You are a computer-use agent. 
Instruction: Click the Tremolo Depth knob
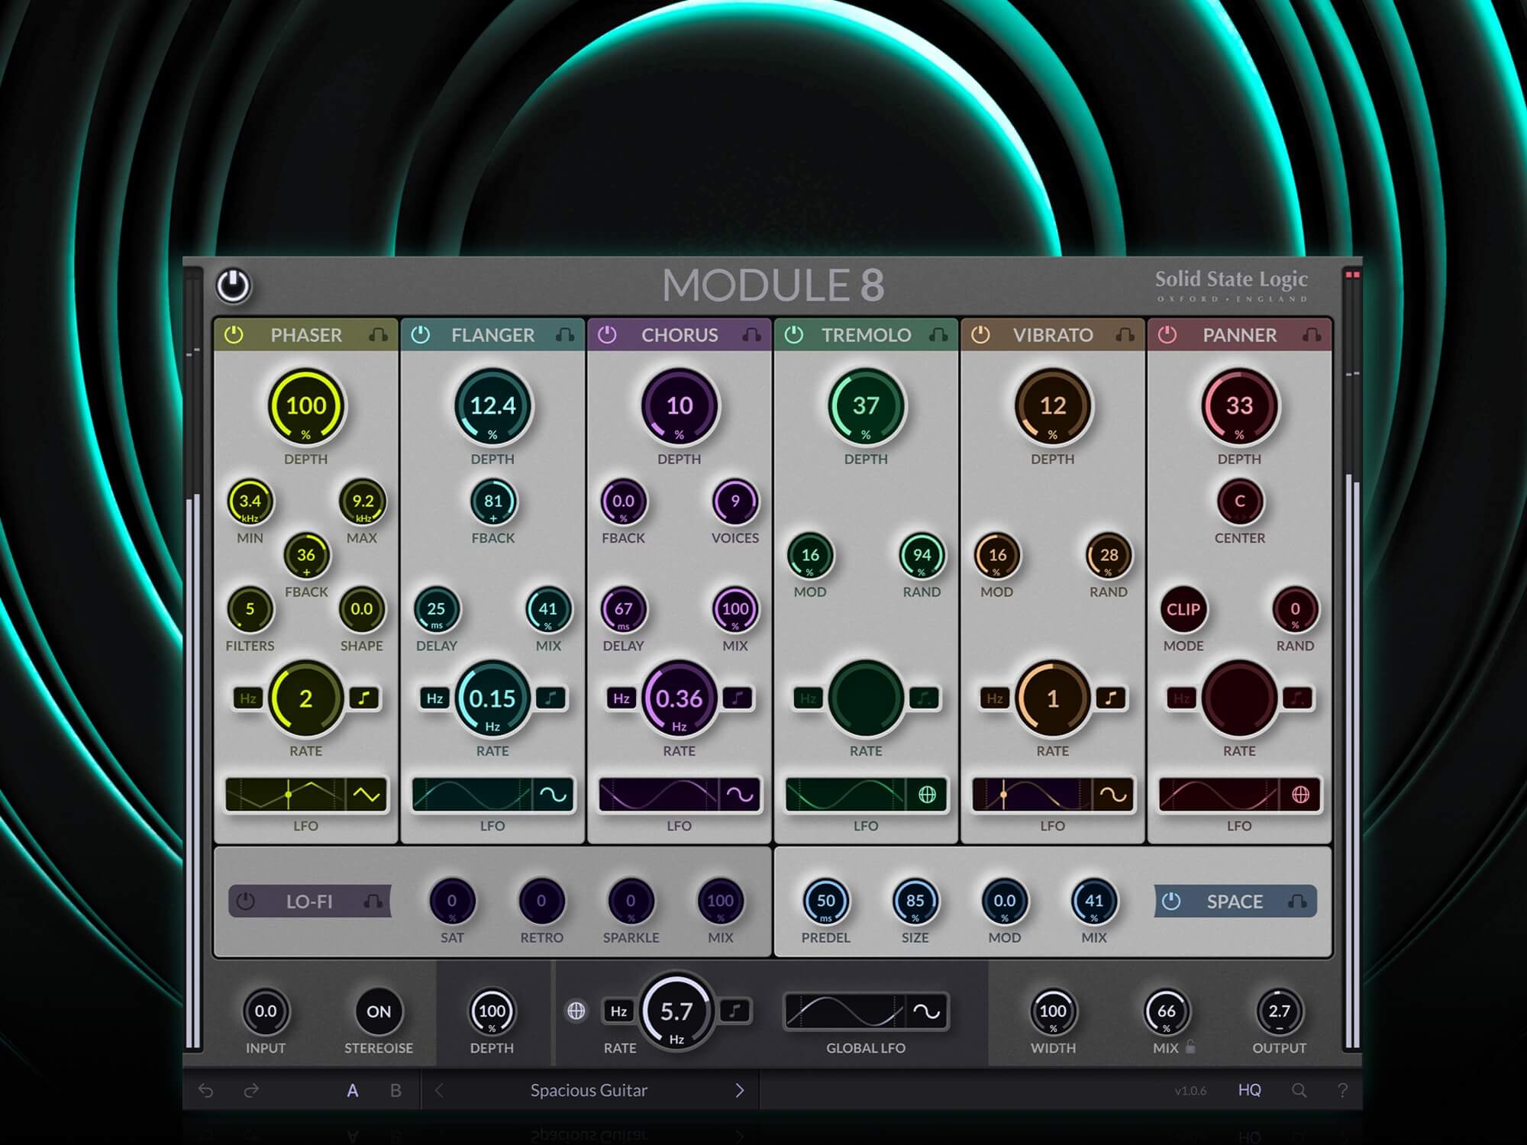tap(866, 406)
